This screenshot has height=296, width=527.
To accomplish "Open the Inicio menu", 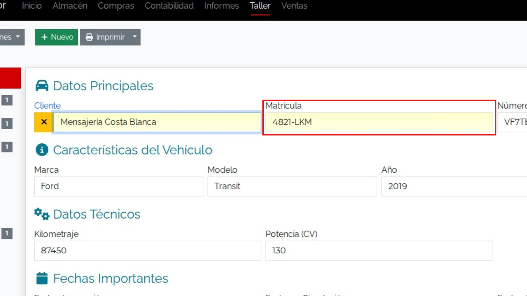I will pos(32,6).
